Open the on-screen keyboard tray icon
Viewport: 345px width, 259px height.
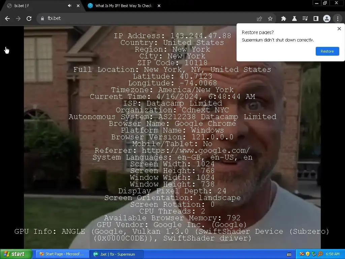(x=289, y=254)
